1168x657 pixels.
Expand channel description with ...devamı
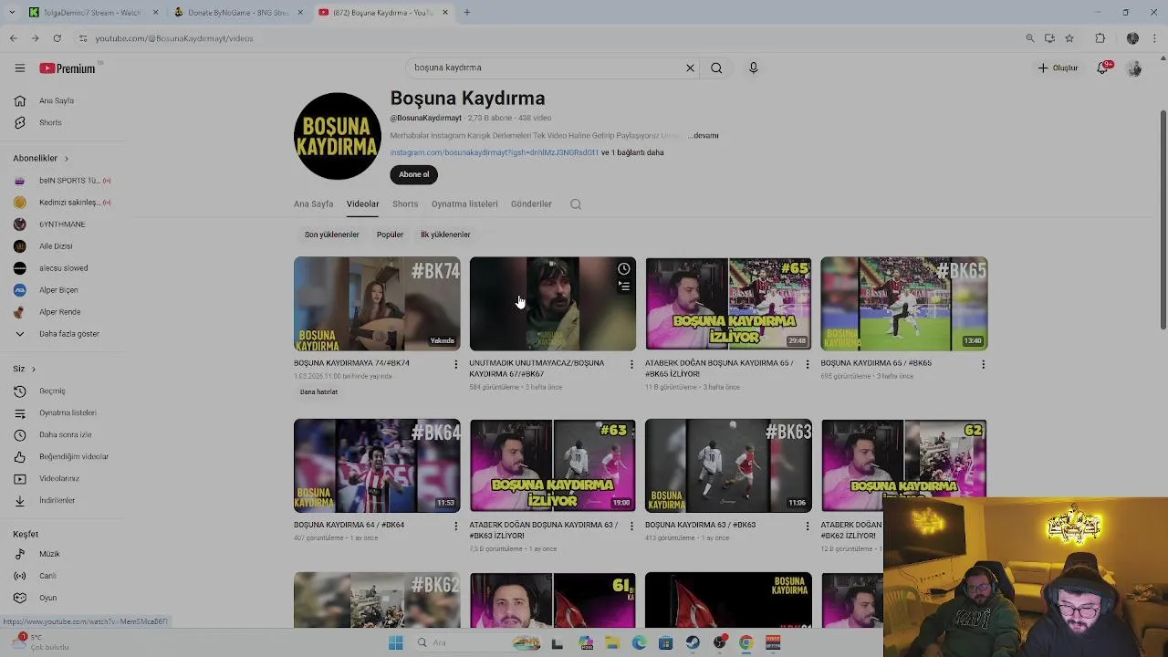[705, 135]
